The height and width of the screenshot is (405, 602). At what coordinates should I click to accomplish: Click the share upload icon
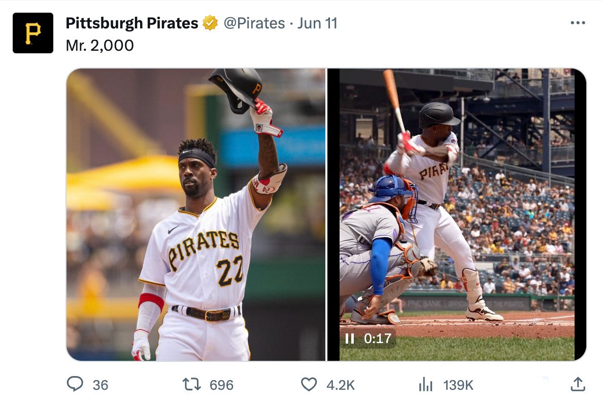click(578, 385)
